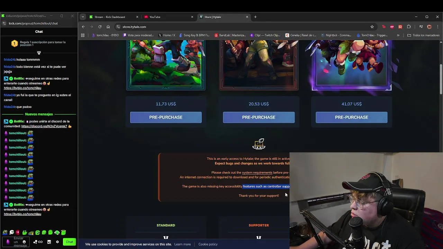Viewport: 443px width, 249px height.
Task: Expand the tab search dropdown
Action: pos(82,17)
